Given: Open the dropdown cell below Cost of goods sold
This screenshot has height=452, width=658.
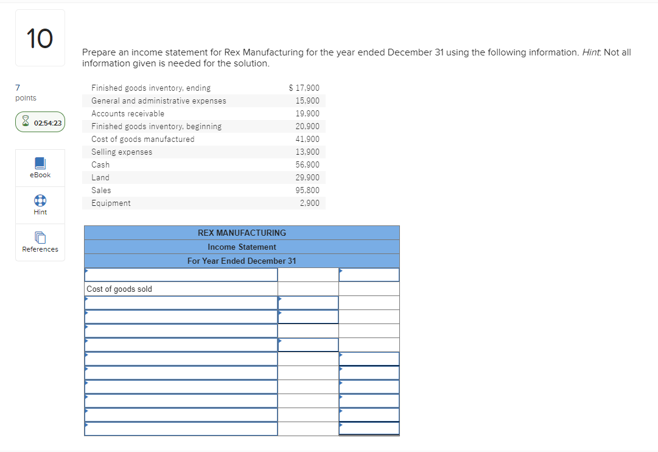Looking at the screenshot, I should coord(181,302).
